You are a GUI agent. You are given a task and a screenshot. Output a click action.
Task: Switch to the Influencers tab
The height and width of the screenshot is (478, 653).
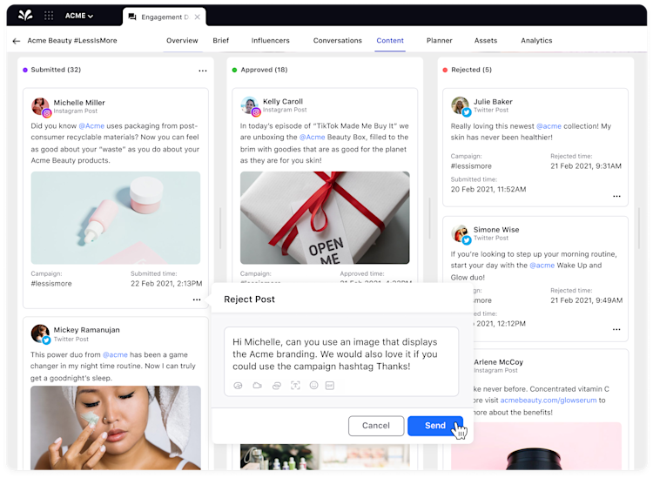270,40
